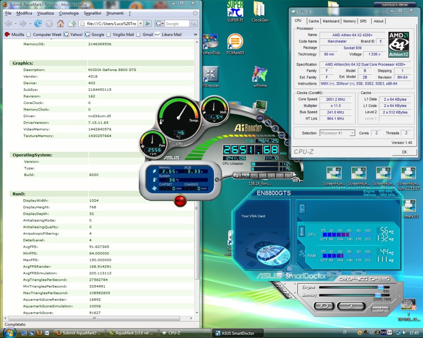Click SmartDoctor download arrow button

tap(380, 309)
